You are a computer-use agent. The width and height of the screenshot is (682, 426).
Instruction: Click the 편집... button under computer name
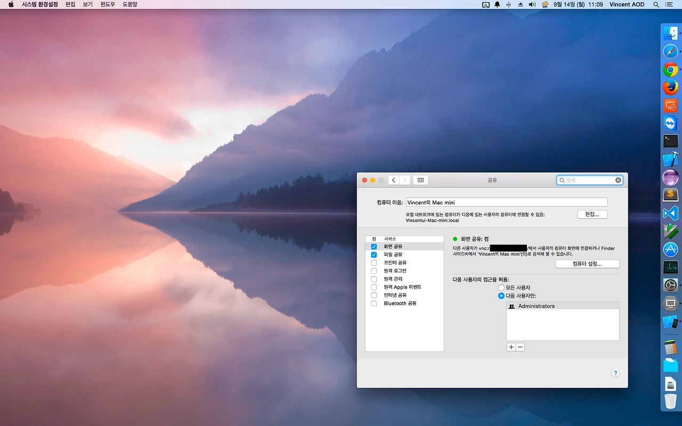592,214
